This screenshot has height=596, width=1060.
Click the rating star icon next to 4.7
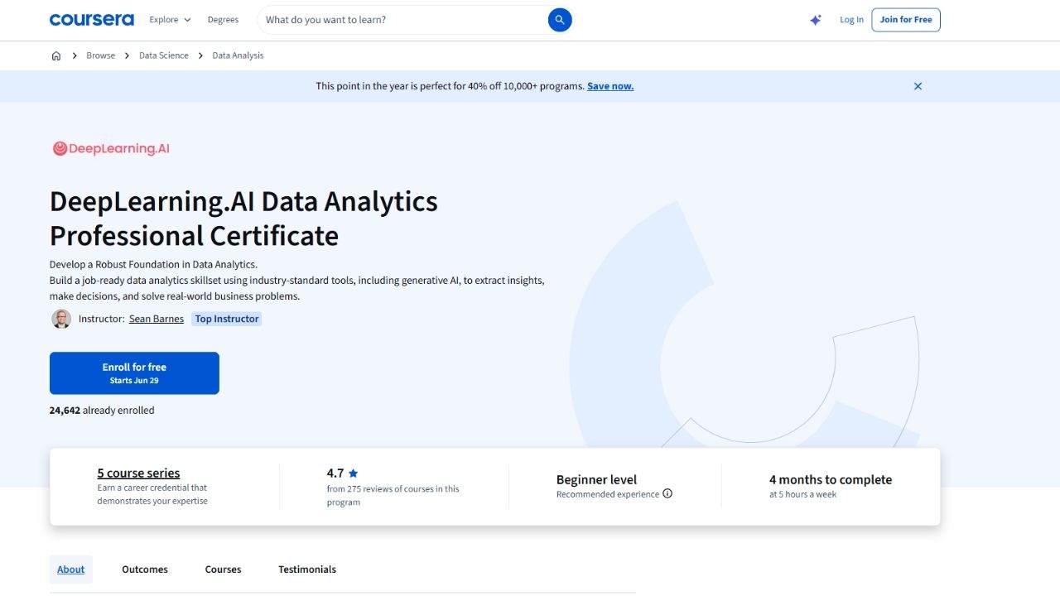point(353,473)
